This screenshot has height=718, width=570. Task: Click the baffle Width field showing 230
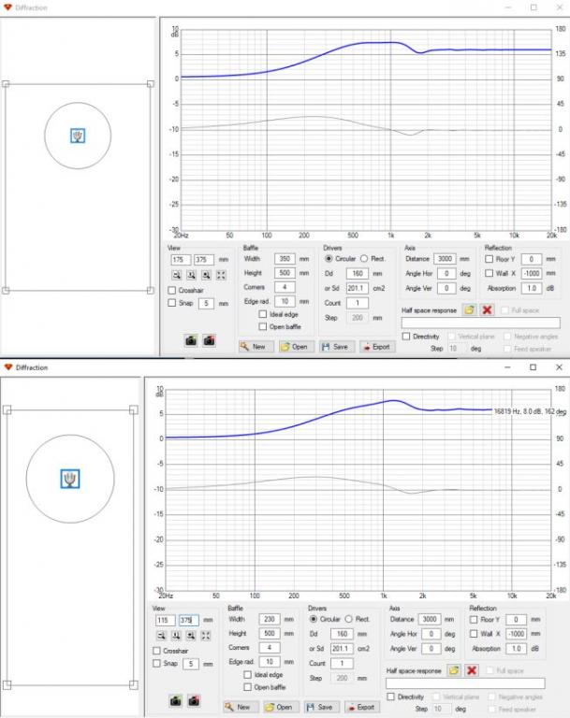[270, 619]
